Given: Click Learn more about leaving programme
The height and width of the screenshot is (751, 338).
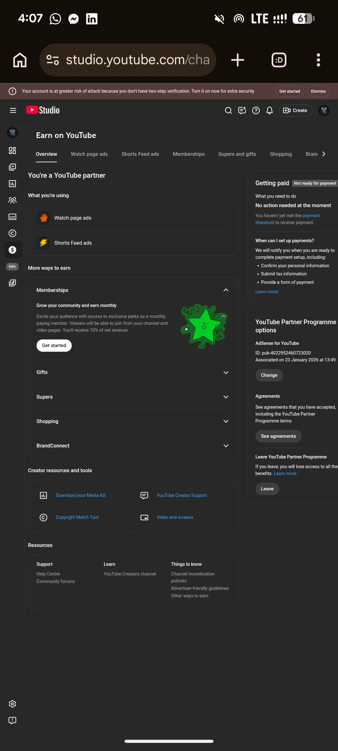Looking at the screenshot, I should tap(285, 473).
